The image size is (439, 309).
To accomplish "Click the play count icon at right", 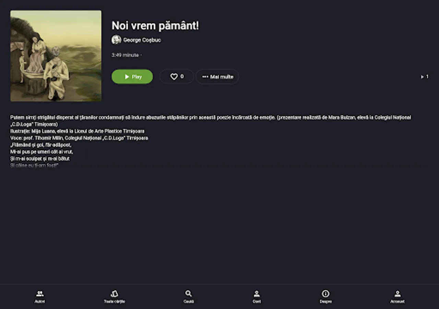I will click(x=423, y=77).
